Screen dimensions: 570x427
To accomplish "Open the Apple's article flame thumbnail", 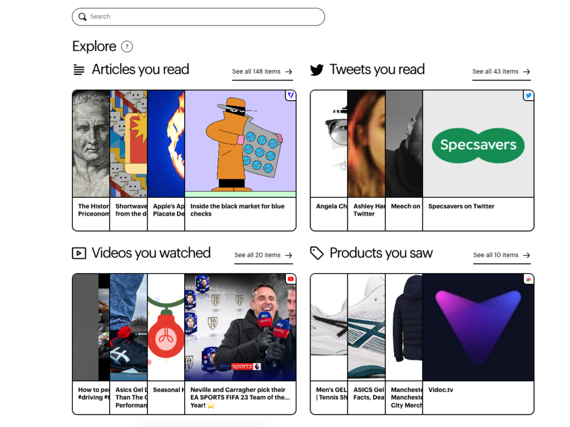I will point(166,144).
